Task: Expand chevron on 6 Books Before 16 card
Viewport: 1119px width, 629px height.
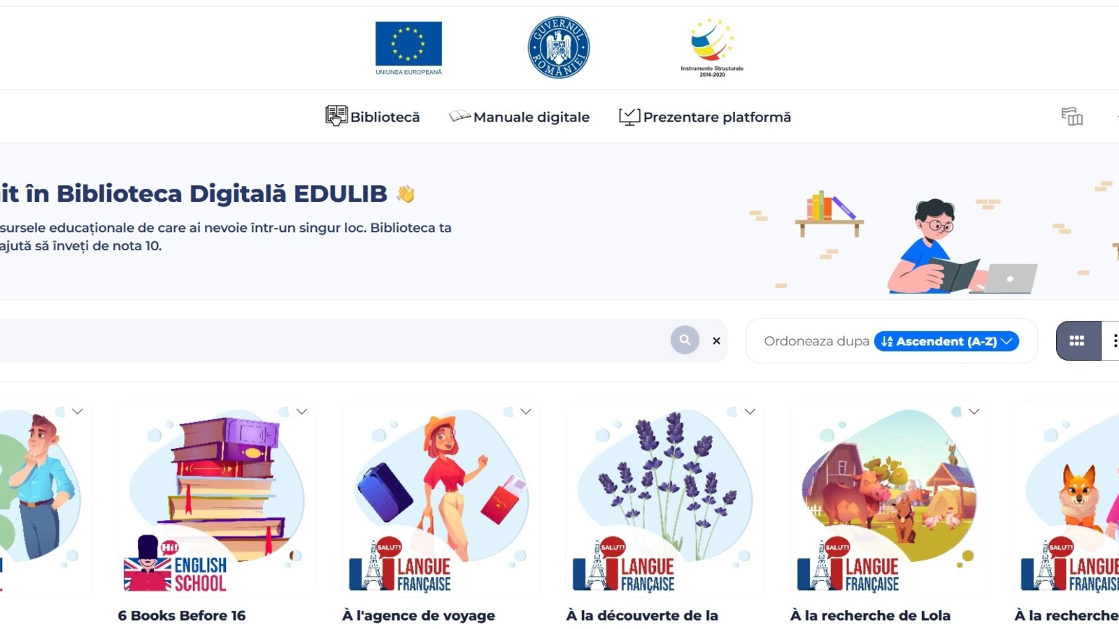Action: [301, 412]
